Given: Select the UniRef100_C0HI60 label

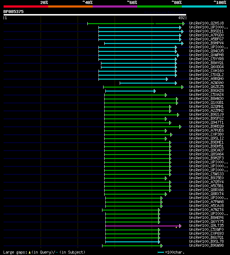Looking at the screenshot, I should (206, 71).
